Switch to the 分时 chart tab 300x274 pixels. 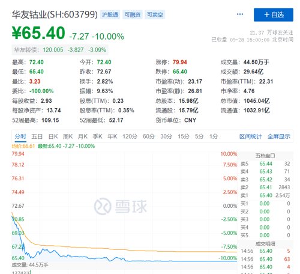click(x=20, y=136)
